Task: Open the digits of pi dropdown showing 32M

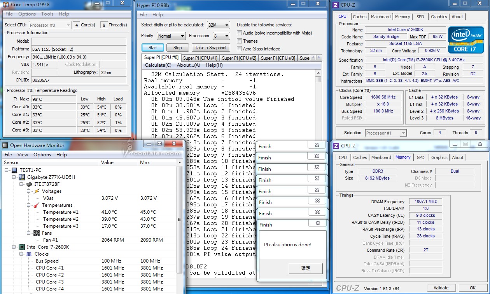Action: 218,25
